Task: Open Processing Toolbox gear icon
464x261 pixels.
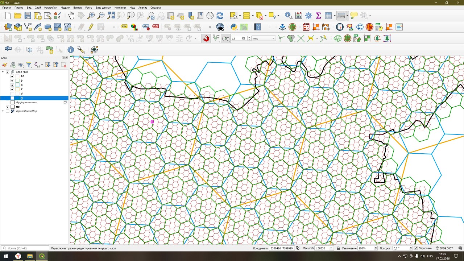Action: pyautogui.click(x=308, y=16)
